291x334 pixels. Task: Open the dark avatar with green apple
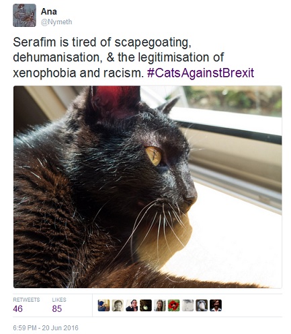(x=146, y=305)
